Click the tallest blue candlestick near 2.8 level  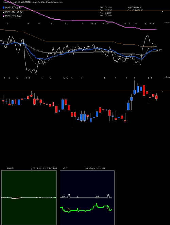(63, 104)
